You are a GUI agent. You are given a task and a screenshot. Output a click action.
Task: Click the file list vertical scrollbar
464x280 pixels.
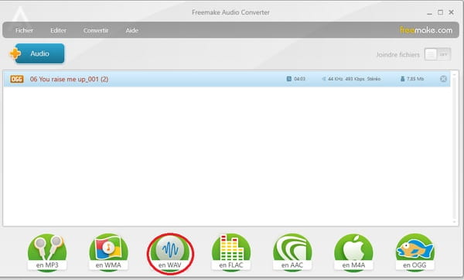pos(454,148)
